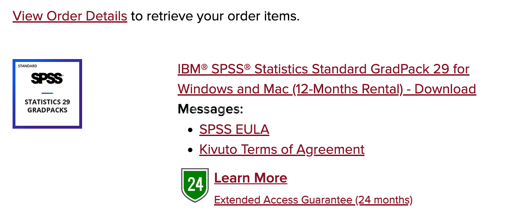The height and width of the screenshot is (219, 515).
Task: Open the SPSS Statistics 29 GradPacks product thumbnail
Action: click(x=47, y=94)
